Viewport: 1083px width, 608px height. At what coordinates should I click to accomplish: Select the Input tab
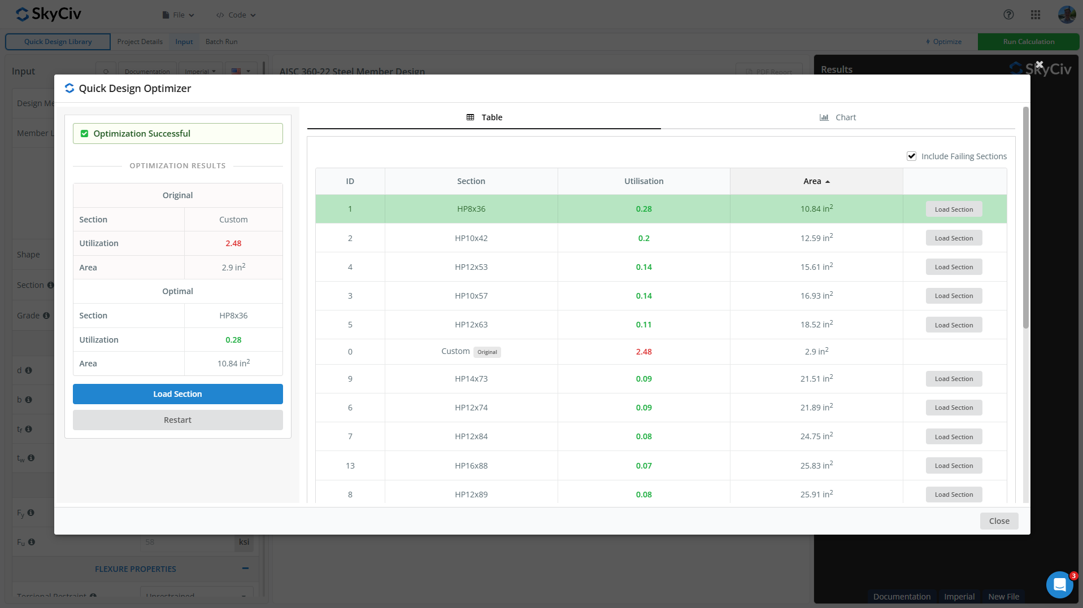tap(184, 42)
